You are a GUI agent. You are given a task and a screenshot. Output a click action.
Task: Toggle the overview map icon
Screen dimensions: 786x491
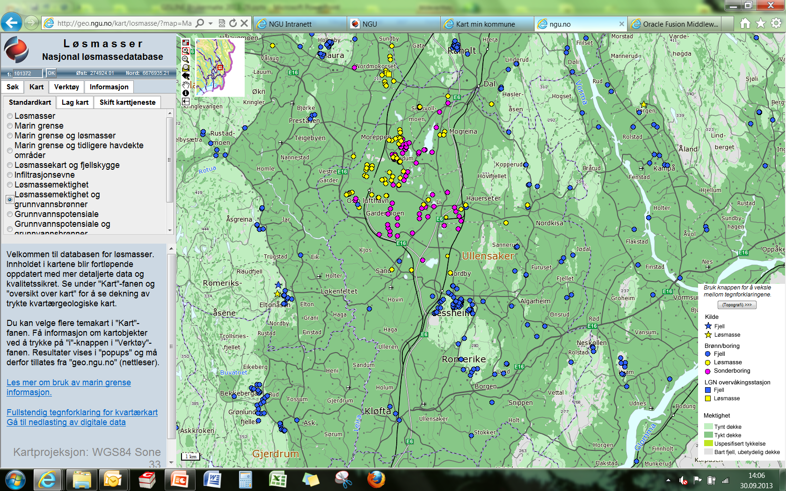[186, 43]
